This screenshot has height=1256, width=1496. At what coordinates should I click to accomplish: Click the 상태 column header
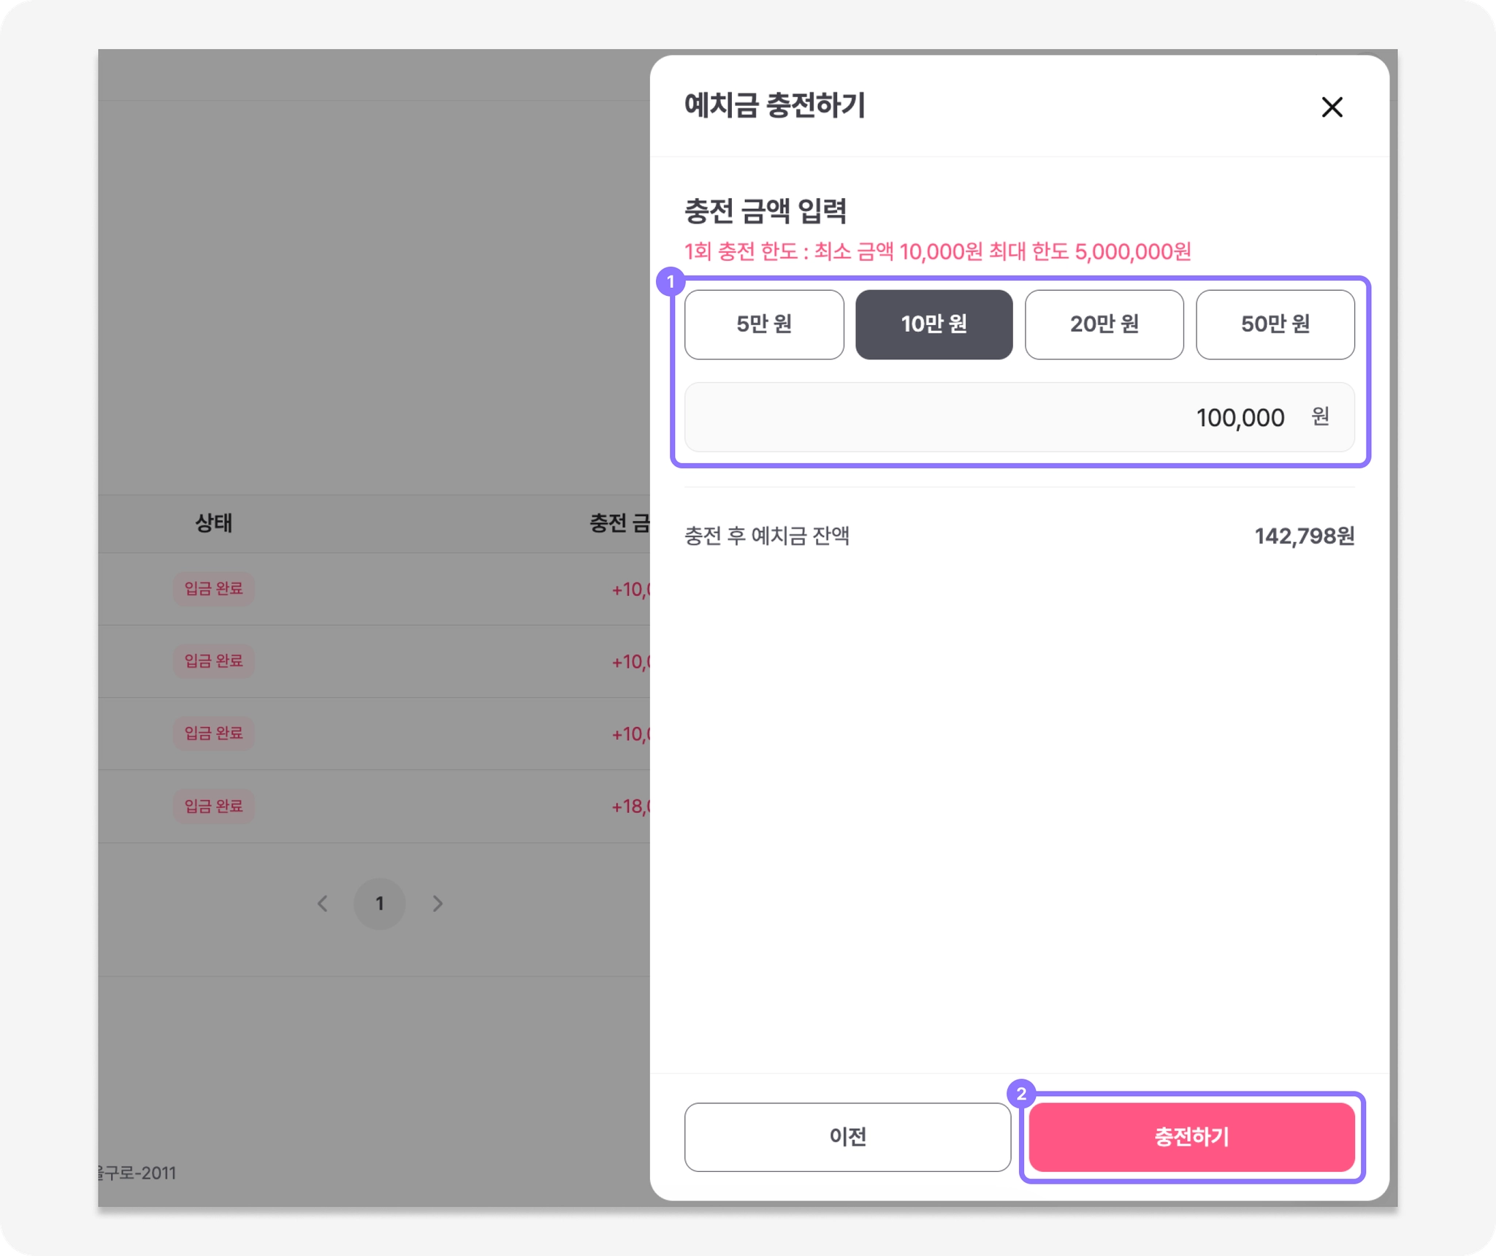tap(213, 522)
